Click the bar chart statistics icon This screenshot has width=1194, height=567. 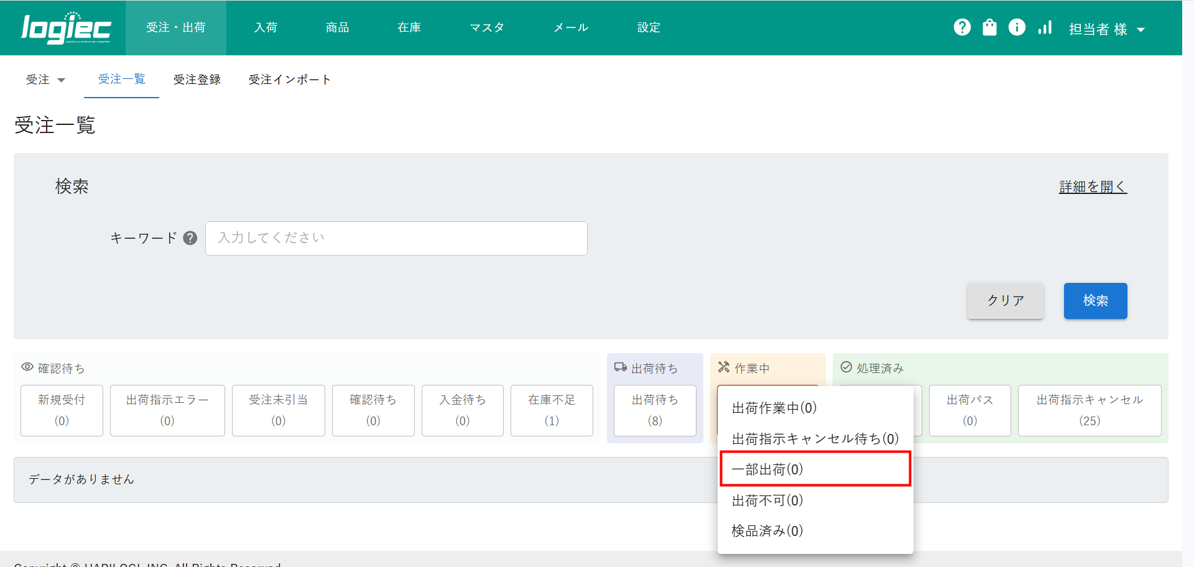coord(1045,27)
